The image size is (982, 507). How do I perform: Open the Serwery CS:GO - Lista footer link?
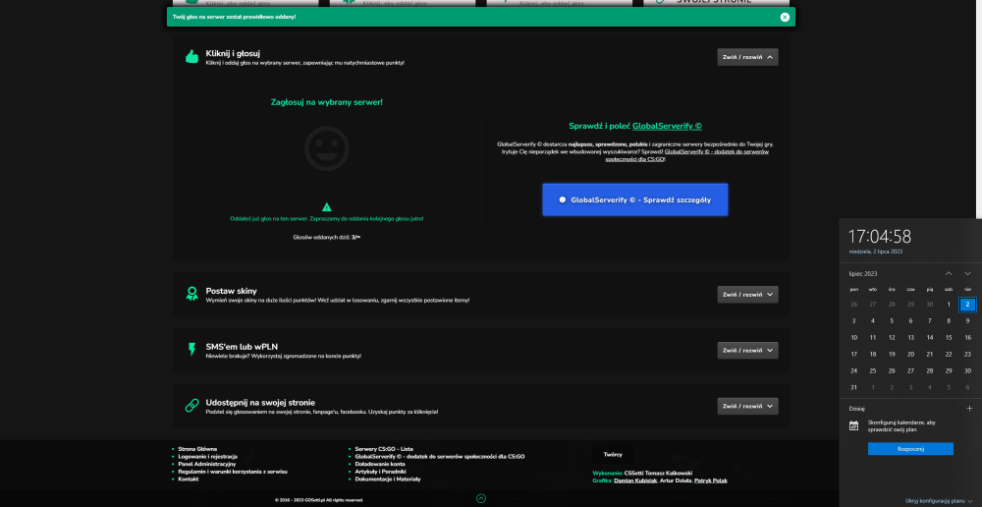pyautogui.click(x=384, y=449)
